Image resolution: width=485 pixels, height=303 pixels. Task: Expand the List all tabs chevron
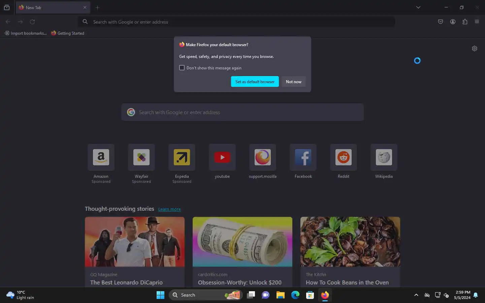[x=418, y=7]
